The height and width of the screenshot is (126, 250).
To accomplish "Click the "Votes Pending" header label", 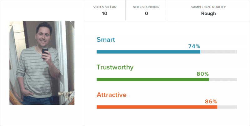I will point(146,7).
